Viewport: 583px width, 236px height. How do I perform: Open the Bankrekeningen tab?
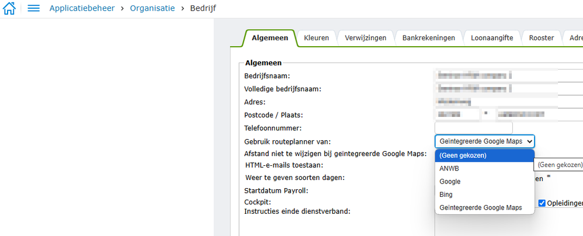point(428,38)
